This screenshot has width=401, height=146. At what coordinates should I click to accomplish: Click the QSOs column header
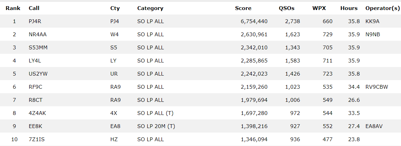pos(287,8)
